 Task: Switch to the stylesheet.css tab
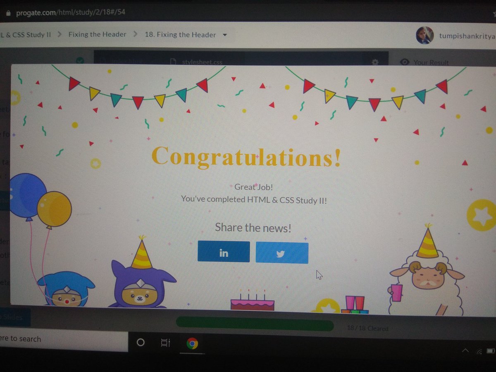202,62
